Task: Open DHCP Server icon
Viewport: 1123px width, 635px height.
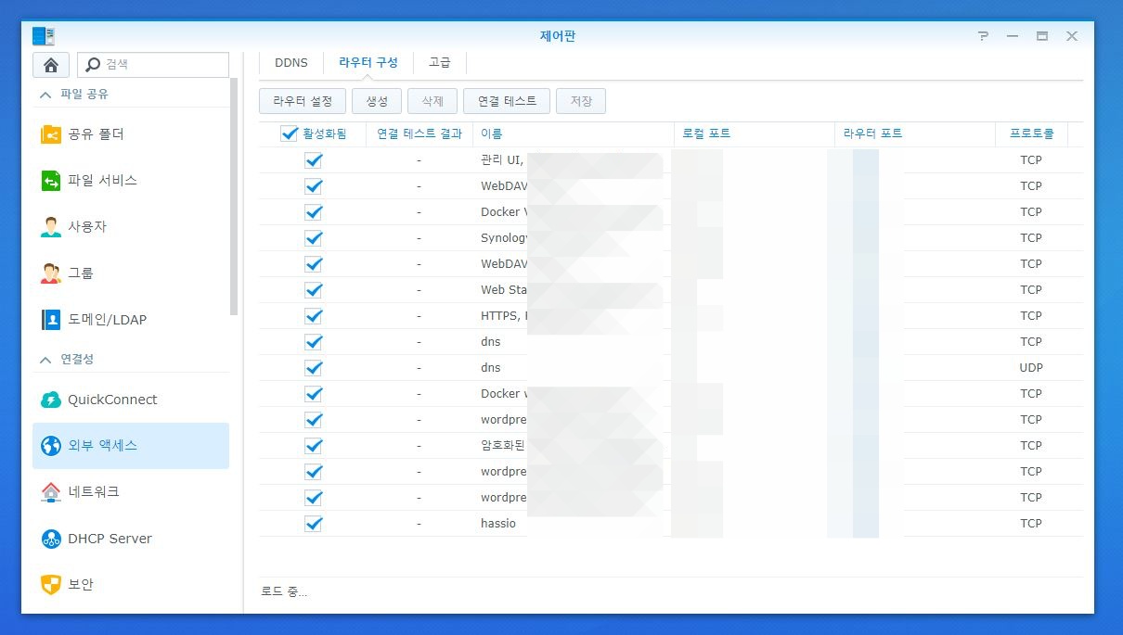Action: tap(51, 539)
